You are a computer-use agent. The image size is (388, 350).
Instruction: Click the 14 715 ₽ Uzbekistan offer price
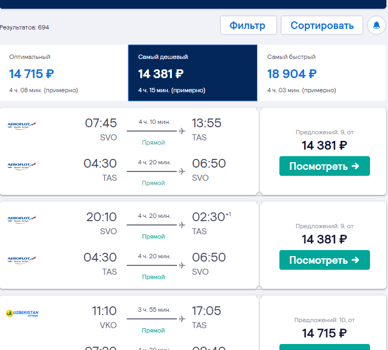(324, 333)
